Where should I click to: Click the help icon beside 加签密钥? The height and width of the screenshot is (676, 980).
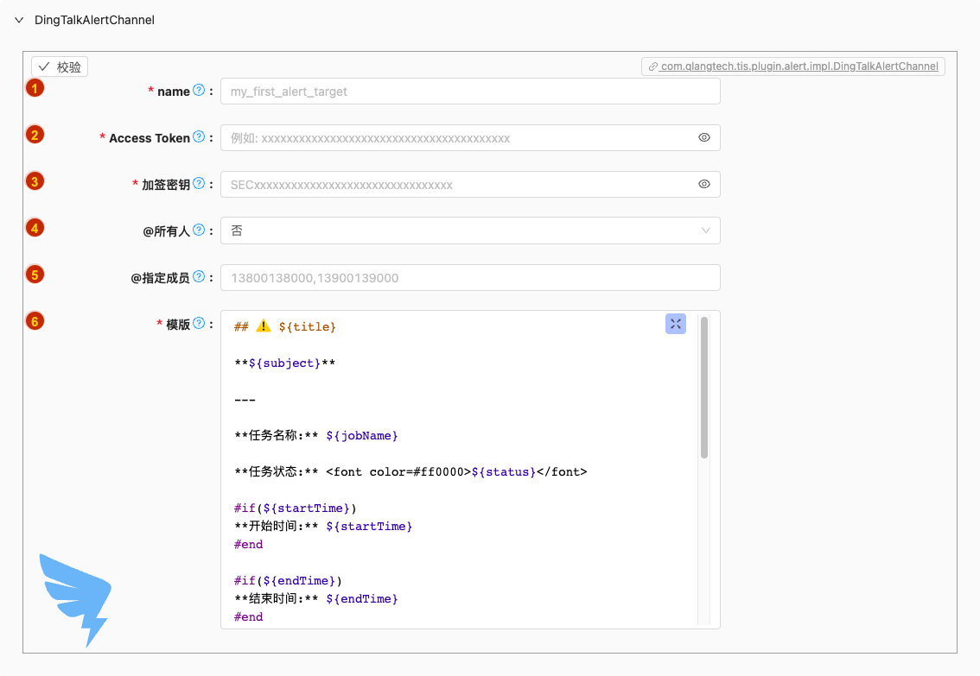click(x=199, y=184)
